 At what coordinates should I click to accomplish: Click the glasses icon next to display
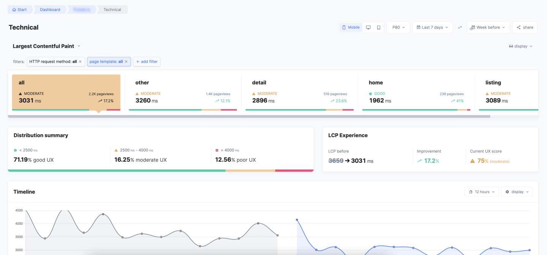pos(511,46)
